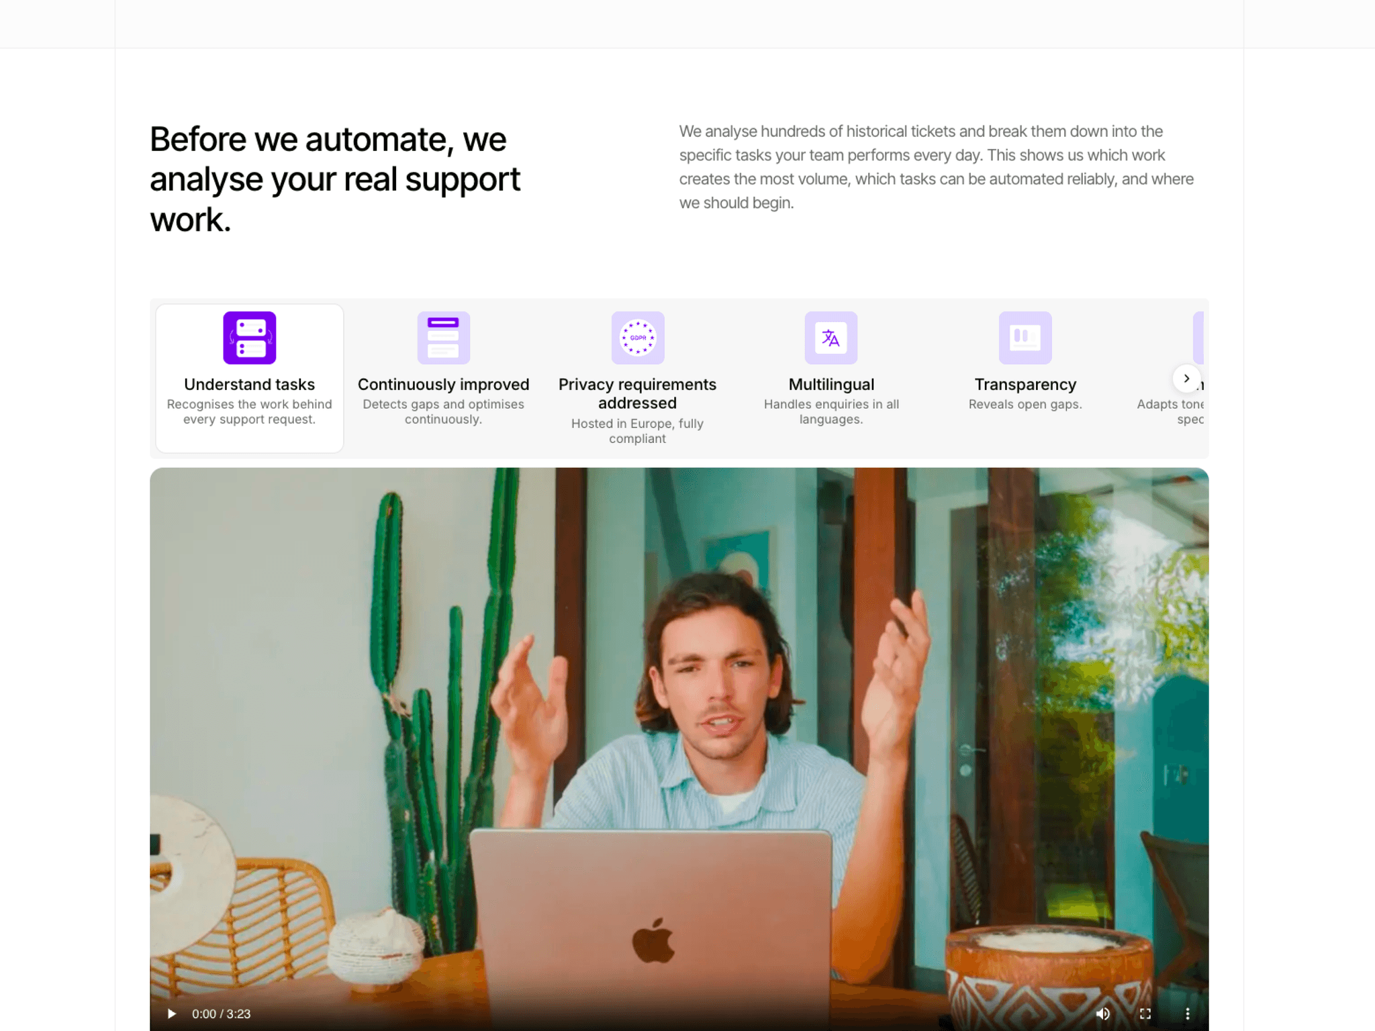Viewport: 1375px width, 1031px height.
Task: Click text 'Recognises the work behind every support request.'
Action: [249, 411]
